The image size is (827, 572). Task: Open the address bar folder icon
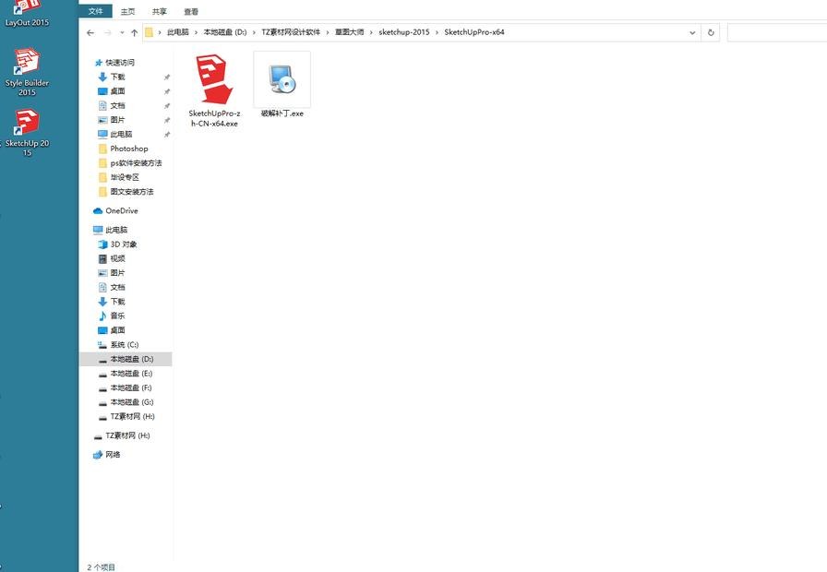click(x=150, y=32)
